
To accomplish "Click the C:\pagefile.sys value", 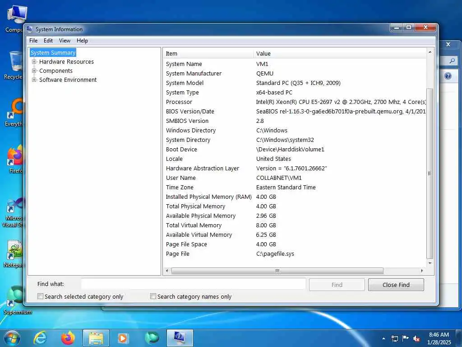I will tap(275, 254).
